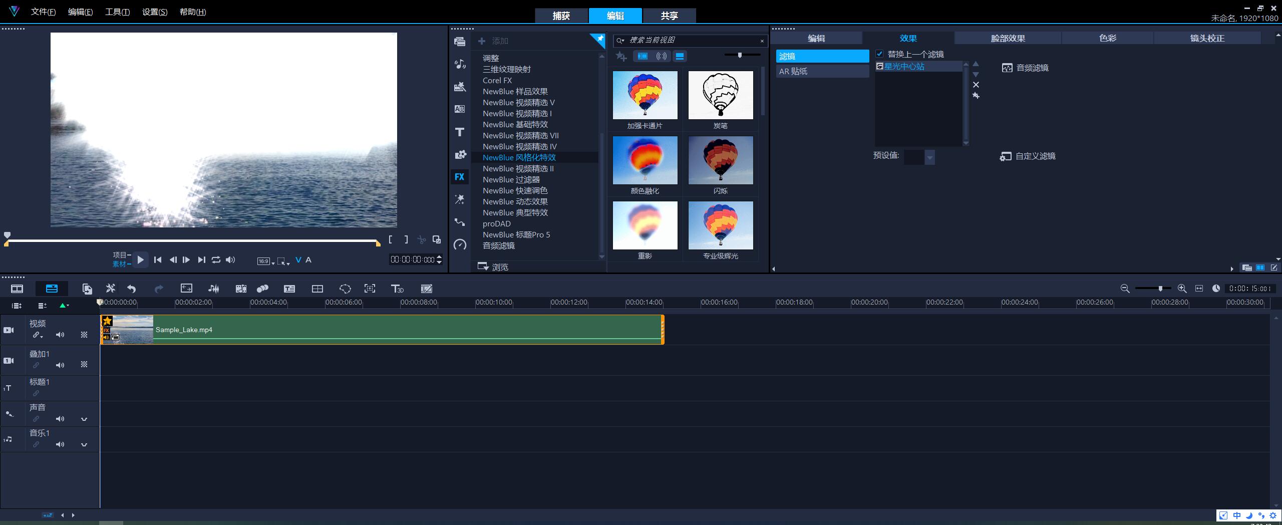
Task: Mute the 声音 track audio
Action: (x=60, y=419)
